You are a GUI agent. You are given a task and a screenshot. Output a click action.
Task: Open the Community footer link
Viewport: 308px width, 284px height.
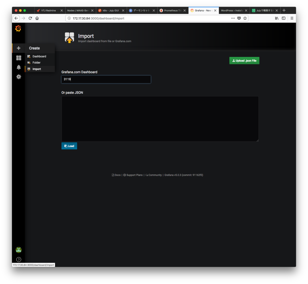[153, 175]
